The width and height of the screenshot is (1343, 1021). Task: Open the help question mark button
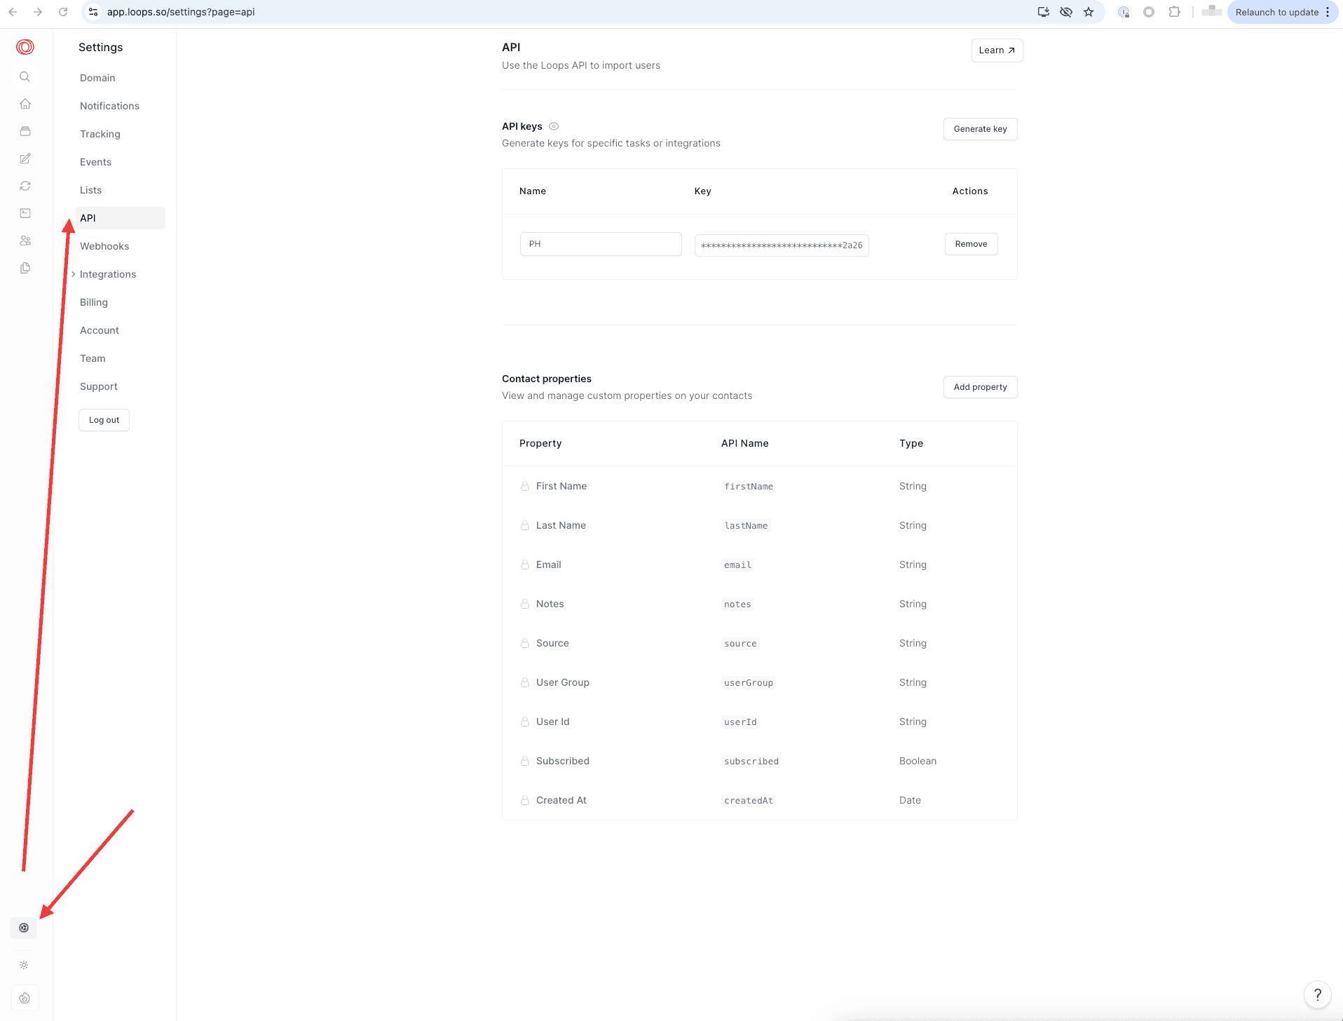(1318, 994)
